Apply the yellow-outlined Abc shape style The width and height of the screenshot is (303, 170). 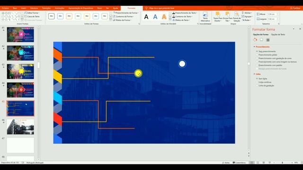[x=87, y=16]
